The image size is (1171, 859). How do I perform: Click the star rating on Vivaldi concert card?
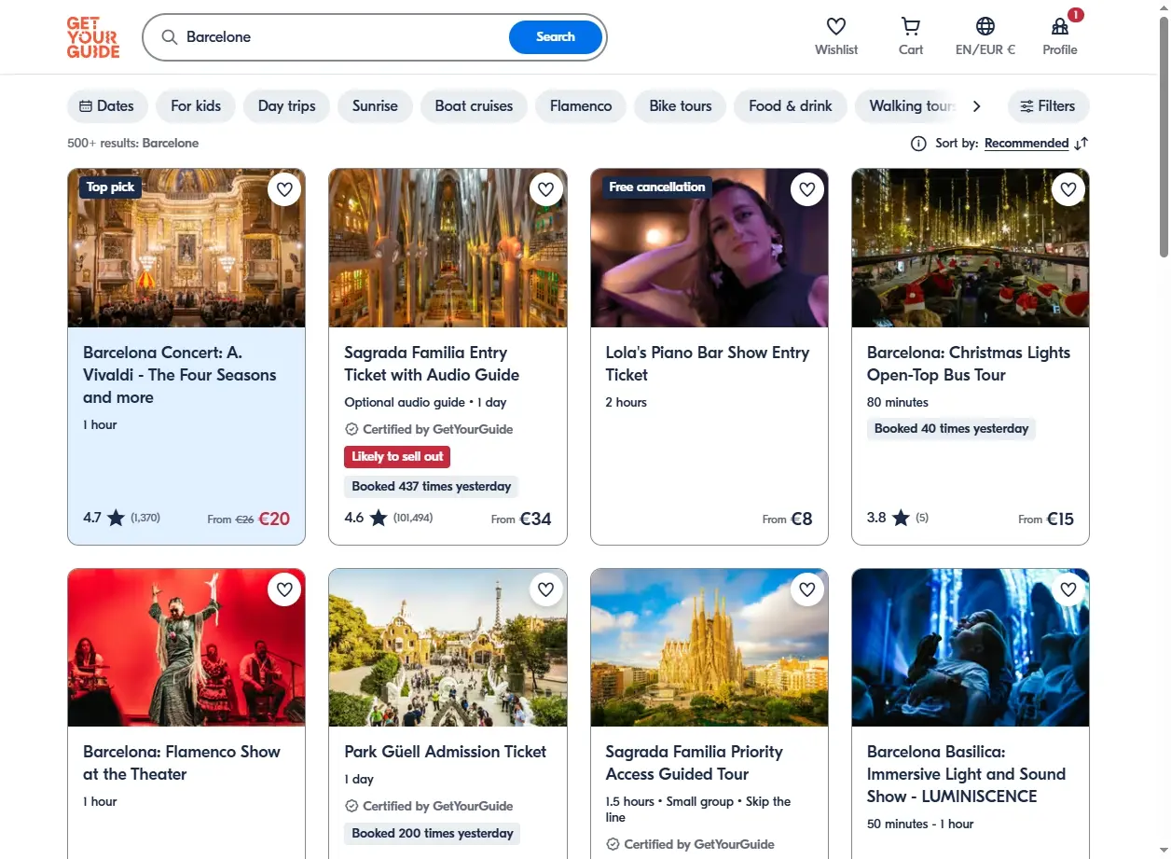pos(116,518)
